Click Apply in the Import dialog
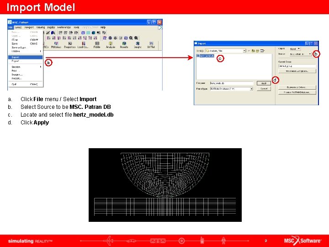The height and width of the screenshot is (247, 329). pos(264,83)
